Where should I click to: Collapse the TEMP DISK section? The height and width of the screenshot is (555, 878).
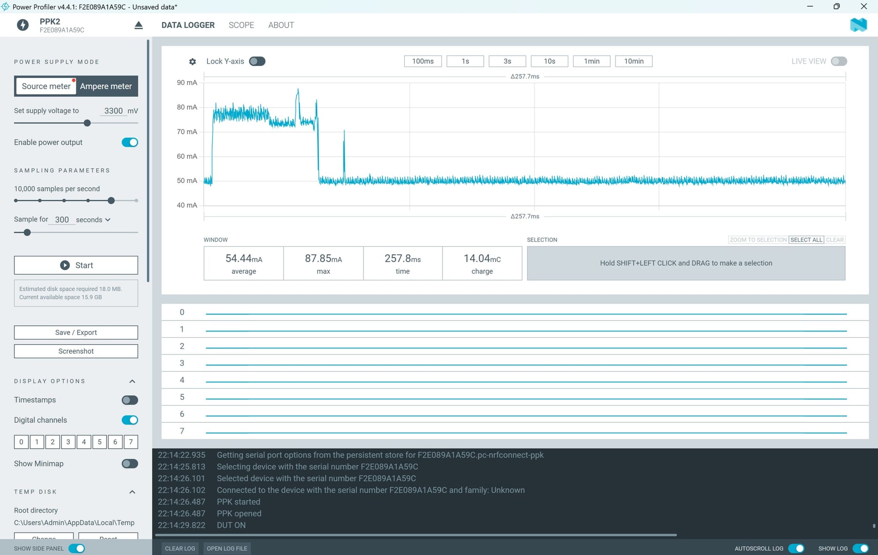coord(132,492)
